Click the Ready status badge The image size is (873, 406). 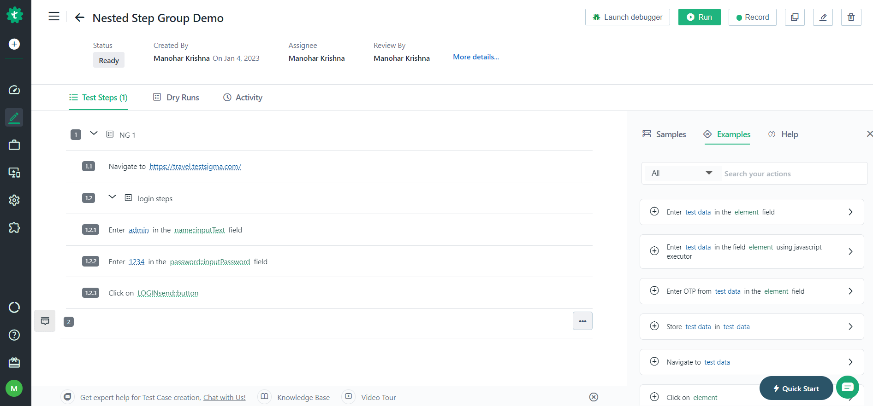(x=109, y=60)
